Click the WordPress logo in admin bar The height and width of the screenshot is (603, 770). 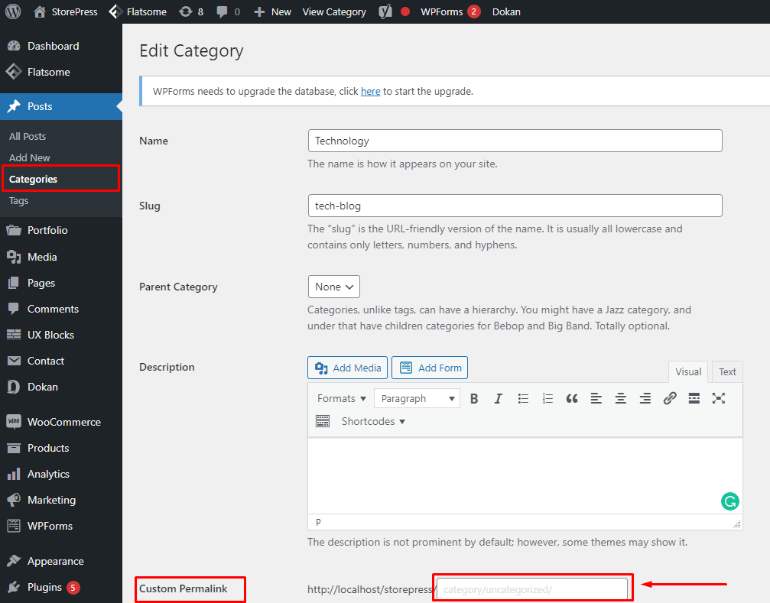[x=13, y=11]
